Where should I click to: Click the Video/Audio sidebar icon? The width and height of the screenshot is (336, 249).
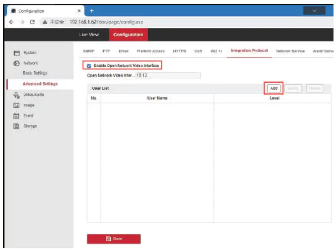click(17, 95)
